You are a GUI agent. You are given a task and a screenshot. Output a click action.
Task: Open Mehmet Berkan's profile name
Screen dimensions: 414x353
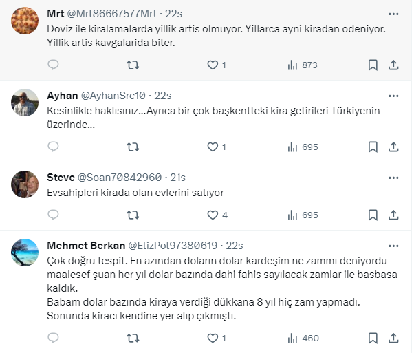click(x=84, y=245)
